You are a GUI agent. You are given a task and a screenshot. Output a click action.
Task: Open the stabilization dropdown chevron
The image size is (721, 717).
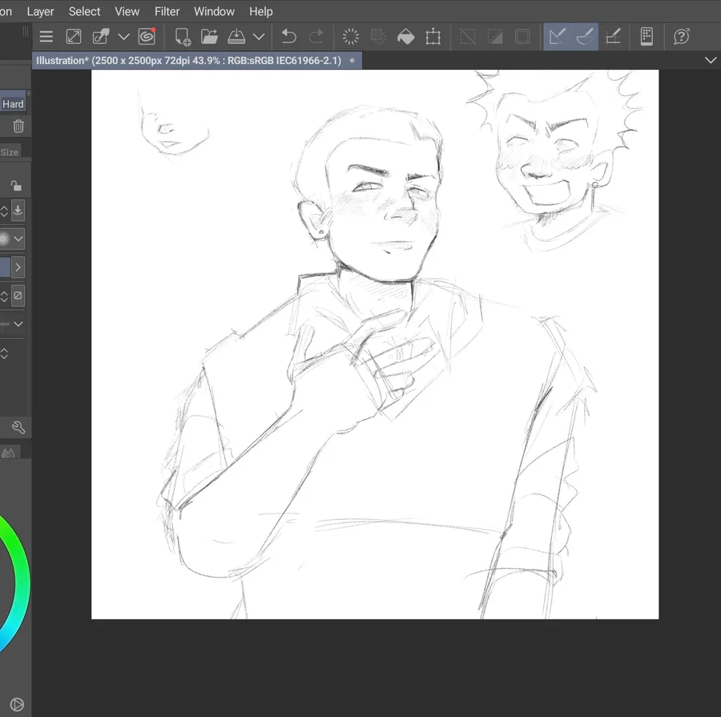point(18,324)
